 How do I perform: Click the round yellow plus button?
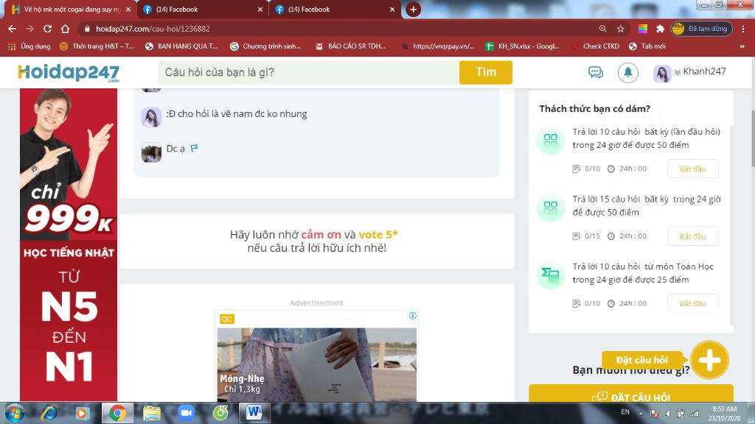710,359
